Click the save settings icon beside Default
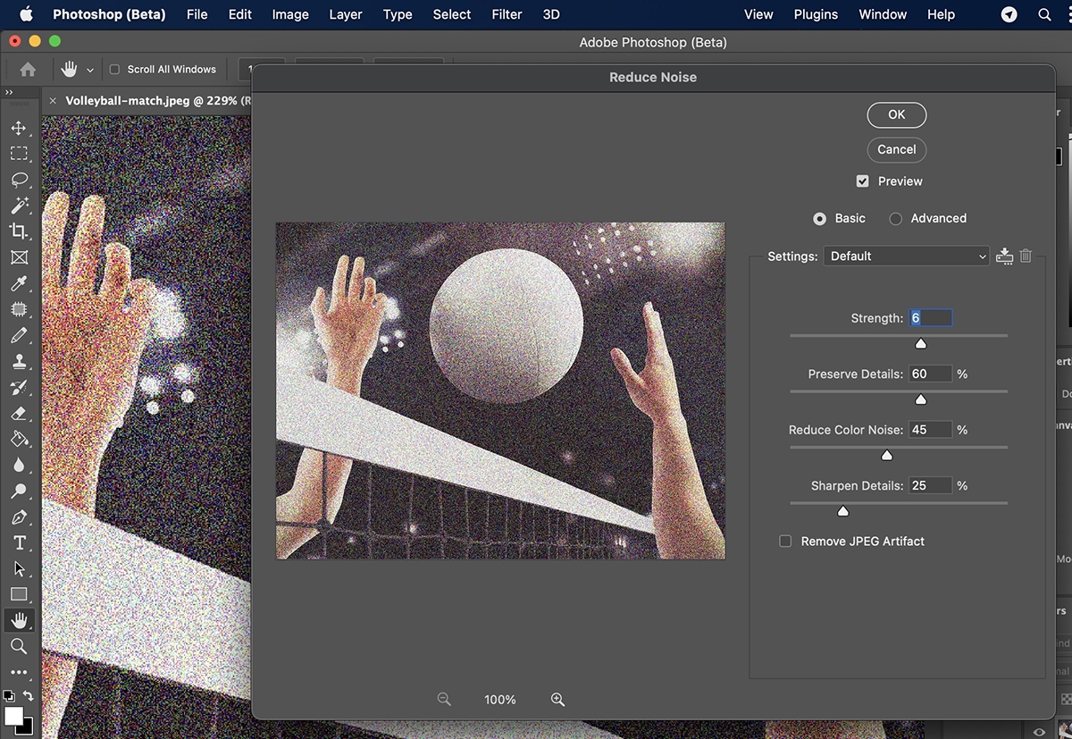Viewport: 1072px width, 739px height. [1005, 256]
